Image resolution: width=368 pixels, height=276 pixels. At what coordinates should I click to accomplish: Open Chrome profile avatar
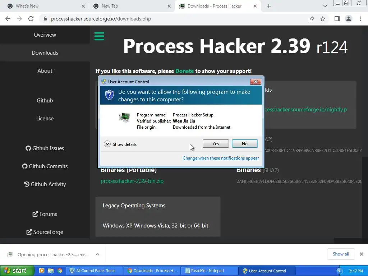click(349, 19)
